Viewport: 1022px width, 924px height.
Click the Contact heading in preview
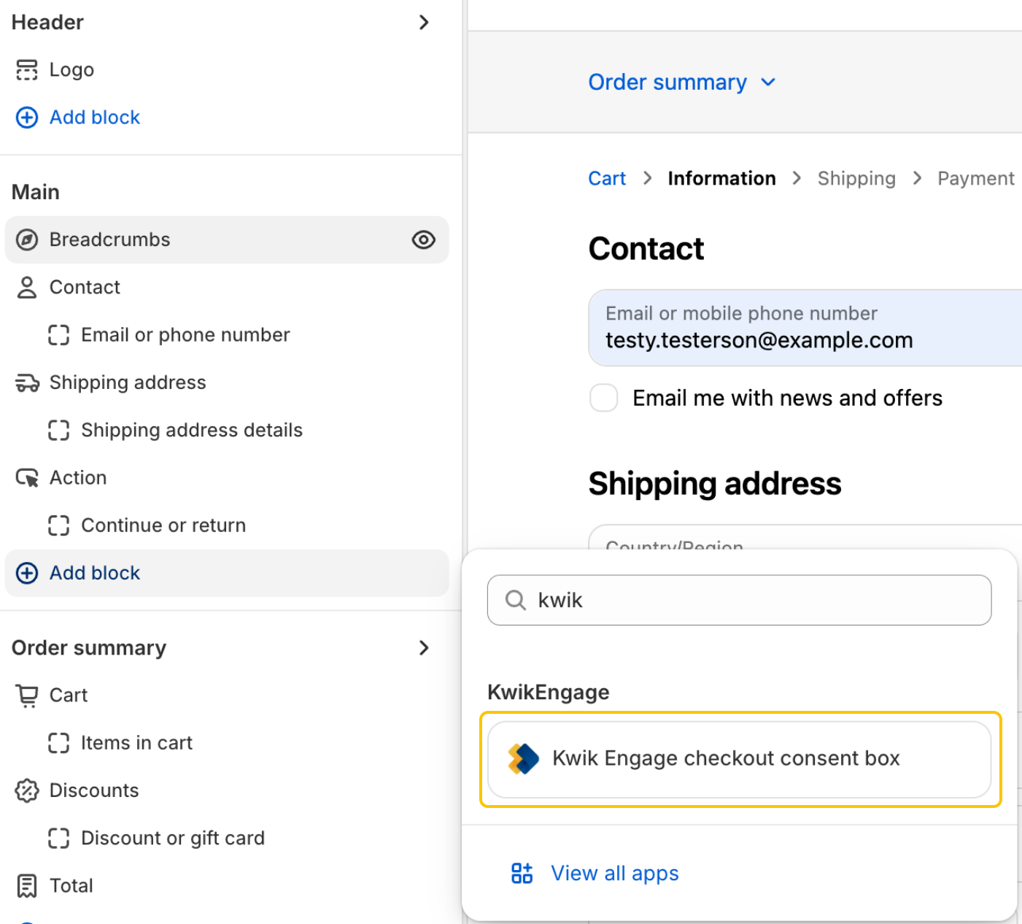(646, 249)
